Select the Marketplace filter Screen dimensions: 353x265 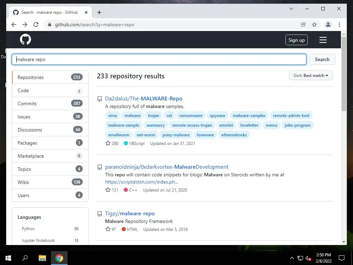50,156
